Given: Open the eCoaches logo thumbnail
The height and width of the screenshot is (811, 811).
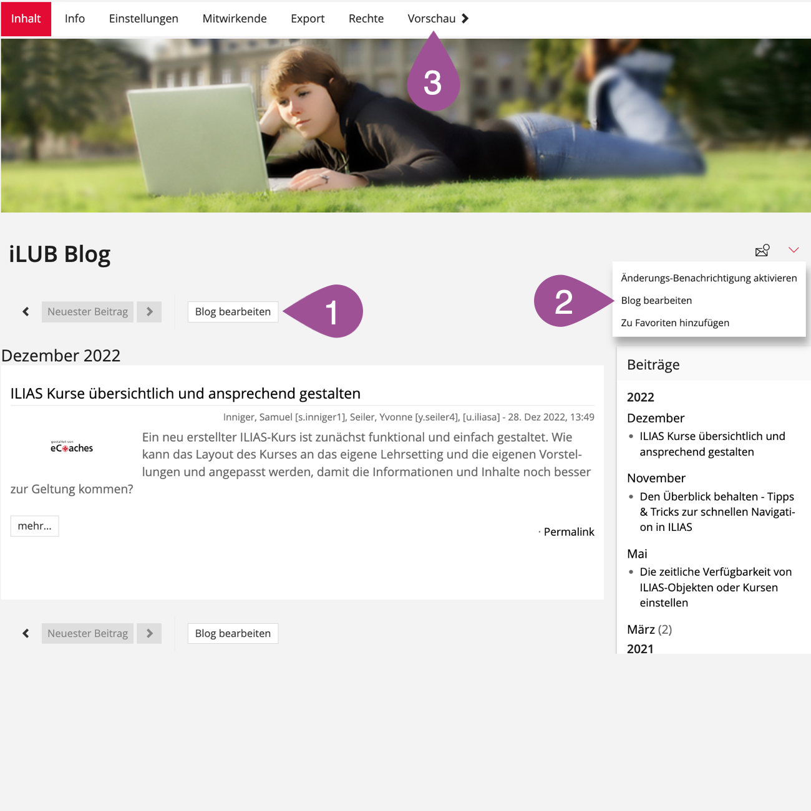Looking at the screenshot, I should pyautogui.click(x=72, y=447).
